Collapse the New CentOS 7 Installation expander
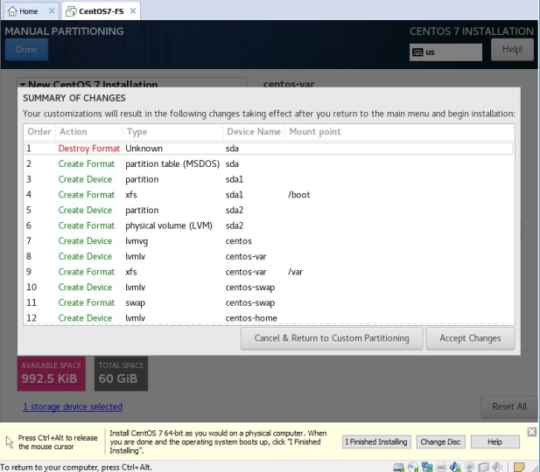The image size is (540, 472). click(23, 86)
